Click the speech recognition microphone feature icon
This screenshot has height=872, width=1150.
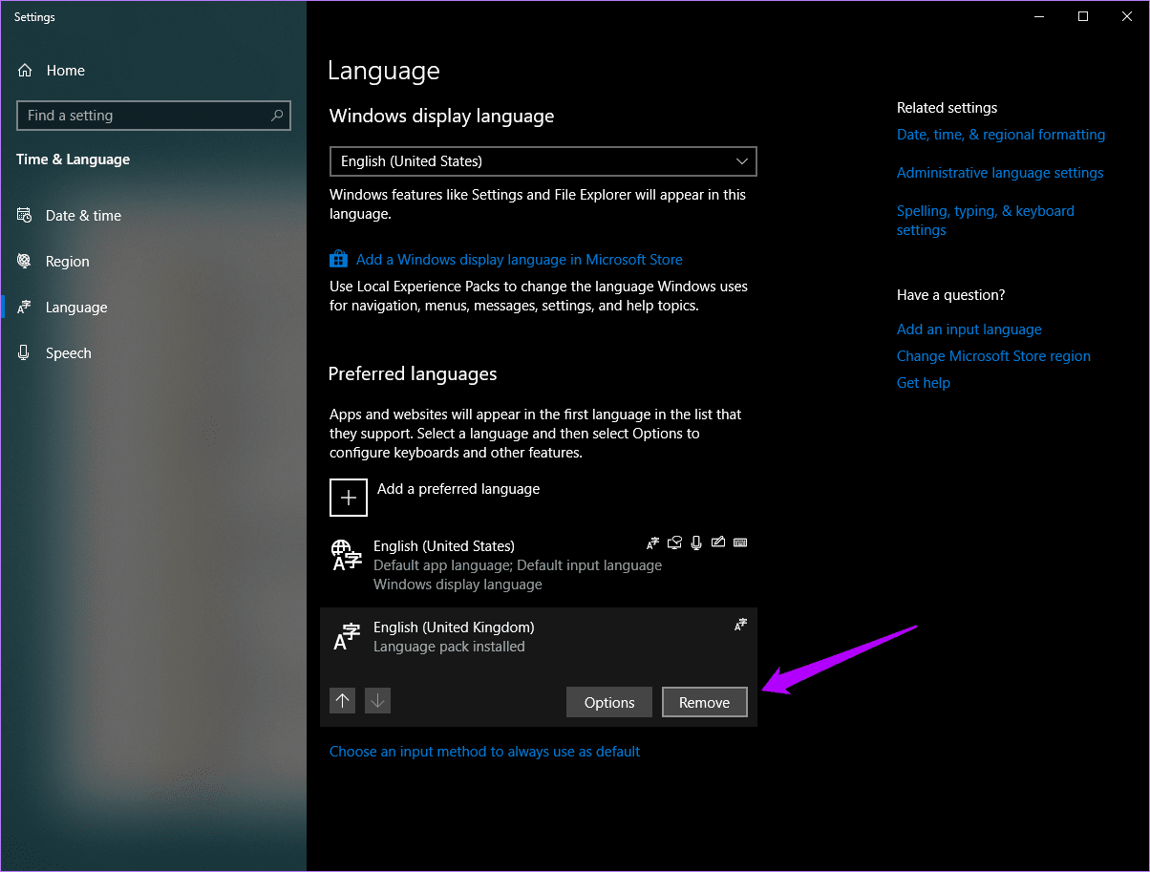tap(696, 542)
